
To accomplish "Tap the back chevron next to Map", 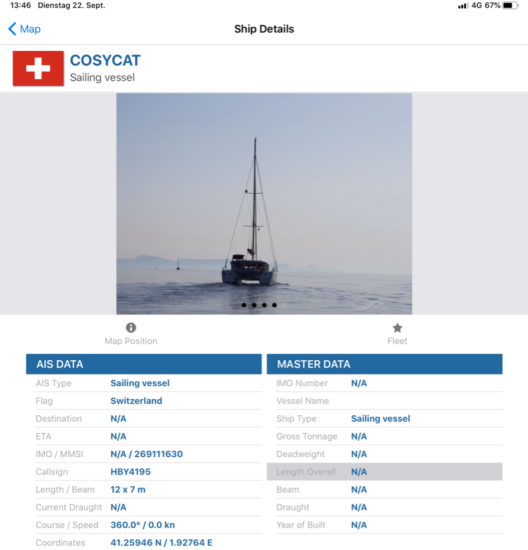I will (12, 29).
